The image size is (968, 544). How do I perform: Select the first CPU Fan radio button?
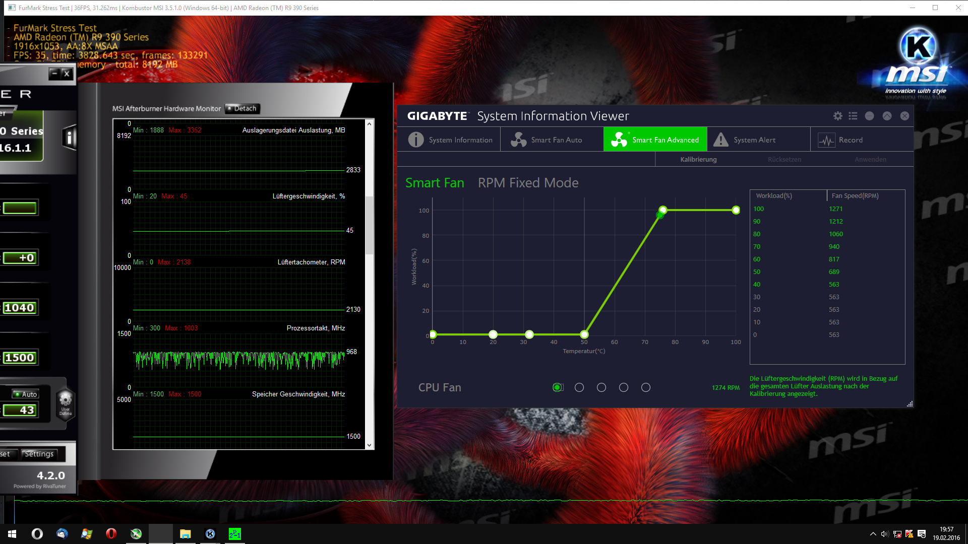click(x=557, y=387)
